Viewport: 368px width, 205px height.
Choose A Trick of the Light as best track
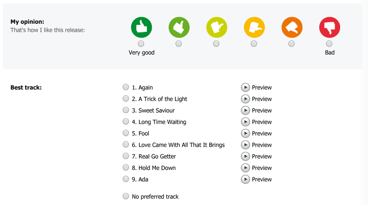[x=126, y=99]
